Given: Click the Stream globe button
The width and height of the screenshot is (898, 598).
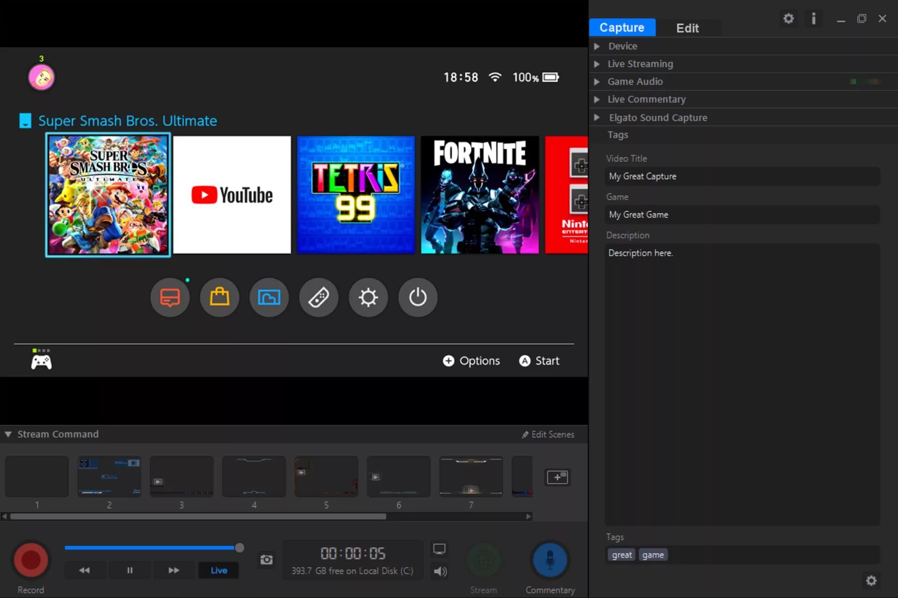Looking at the screenshot, I should point(484,561).
